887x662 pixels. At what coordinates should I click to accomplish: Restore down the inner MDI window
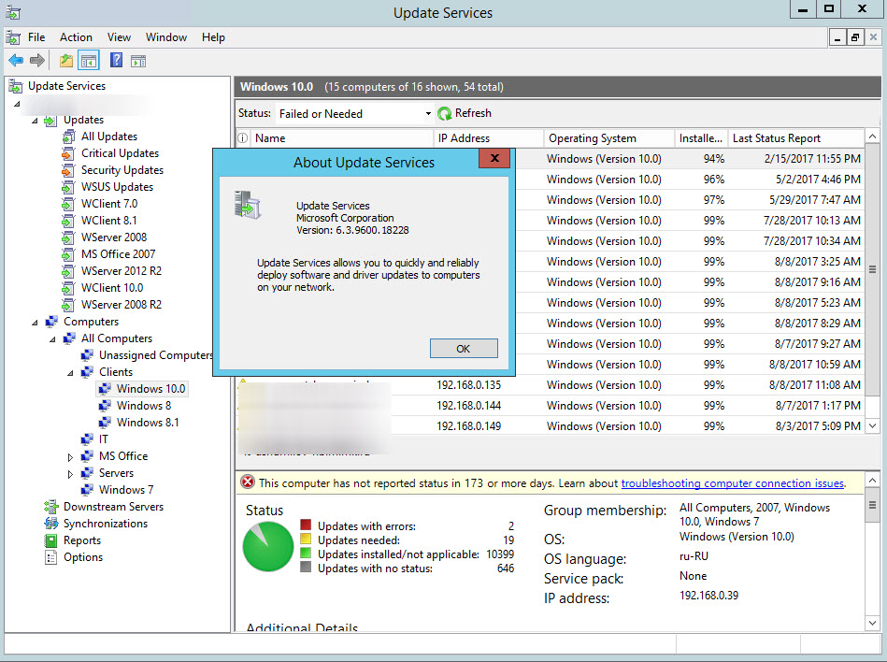coord(855,38)
